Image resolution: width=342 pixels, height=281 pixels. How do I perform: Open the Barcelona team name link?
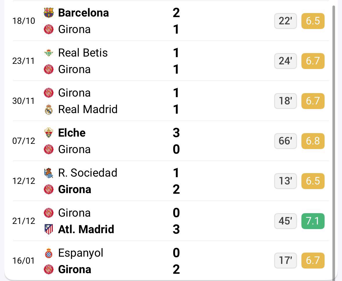tap(84, 13)
